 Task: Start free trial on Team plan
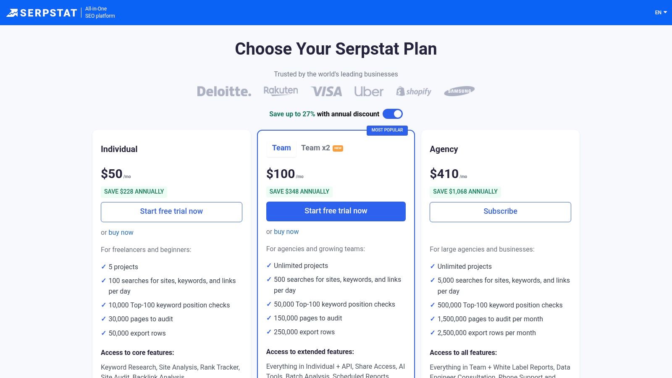pos(336,211)
